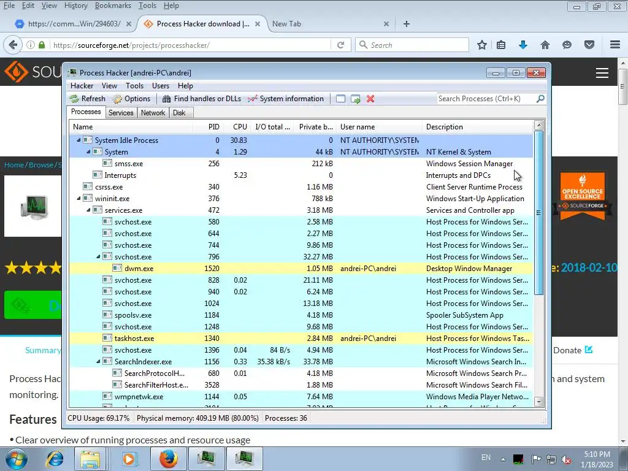
Task: Open the SourceForge site hamburger menu
Action: click(x=602, y=73)
